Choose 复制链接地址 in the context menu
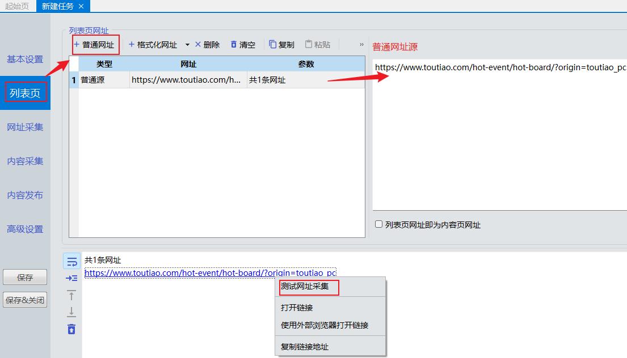The width and height of the screenshot is (627, 358). coord(305,346)
